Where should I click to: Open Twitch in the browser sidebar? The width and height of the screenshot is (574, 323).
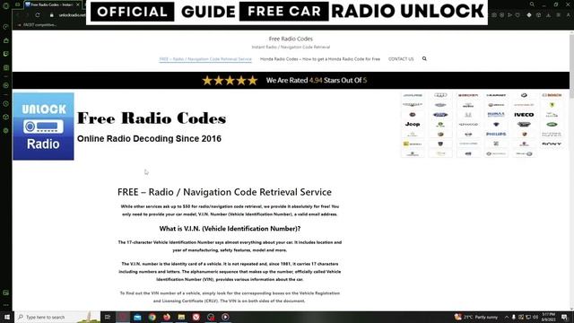(6, 54)
